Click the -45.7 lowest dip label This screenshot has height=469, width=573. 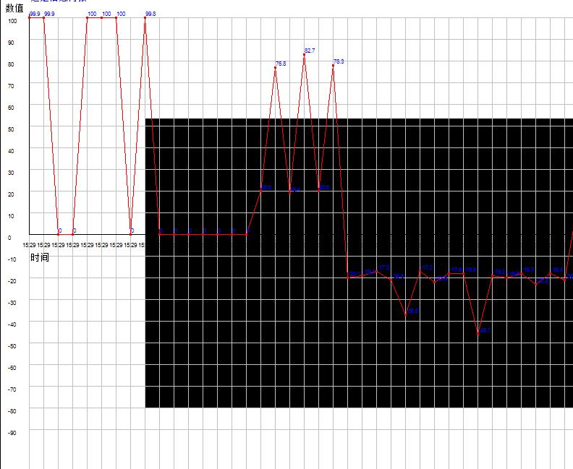point(485,330)
